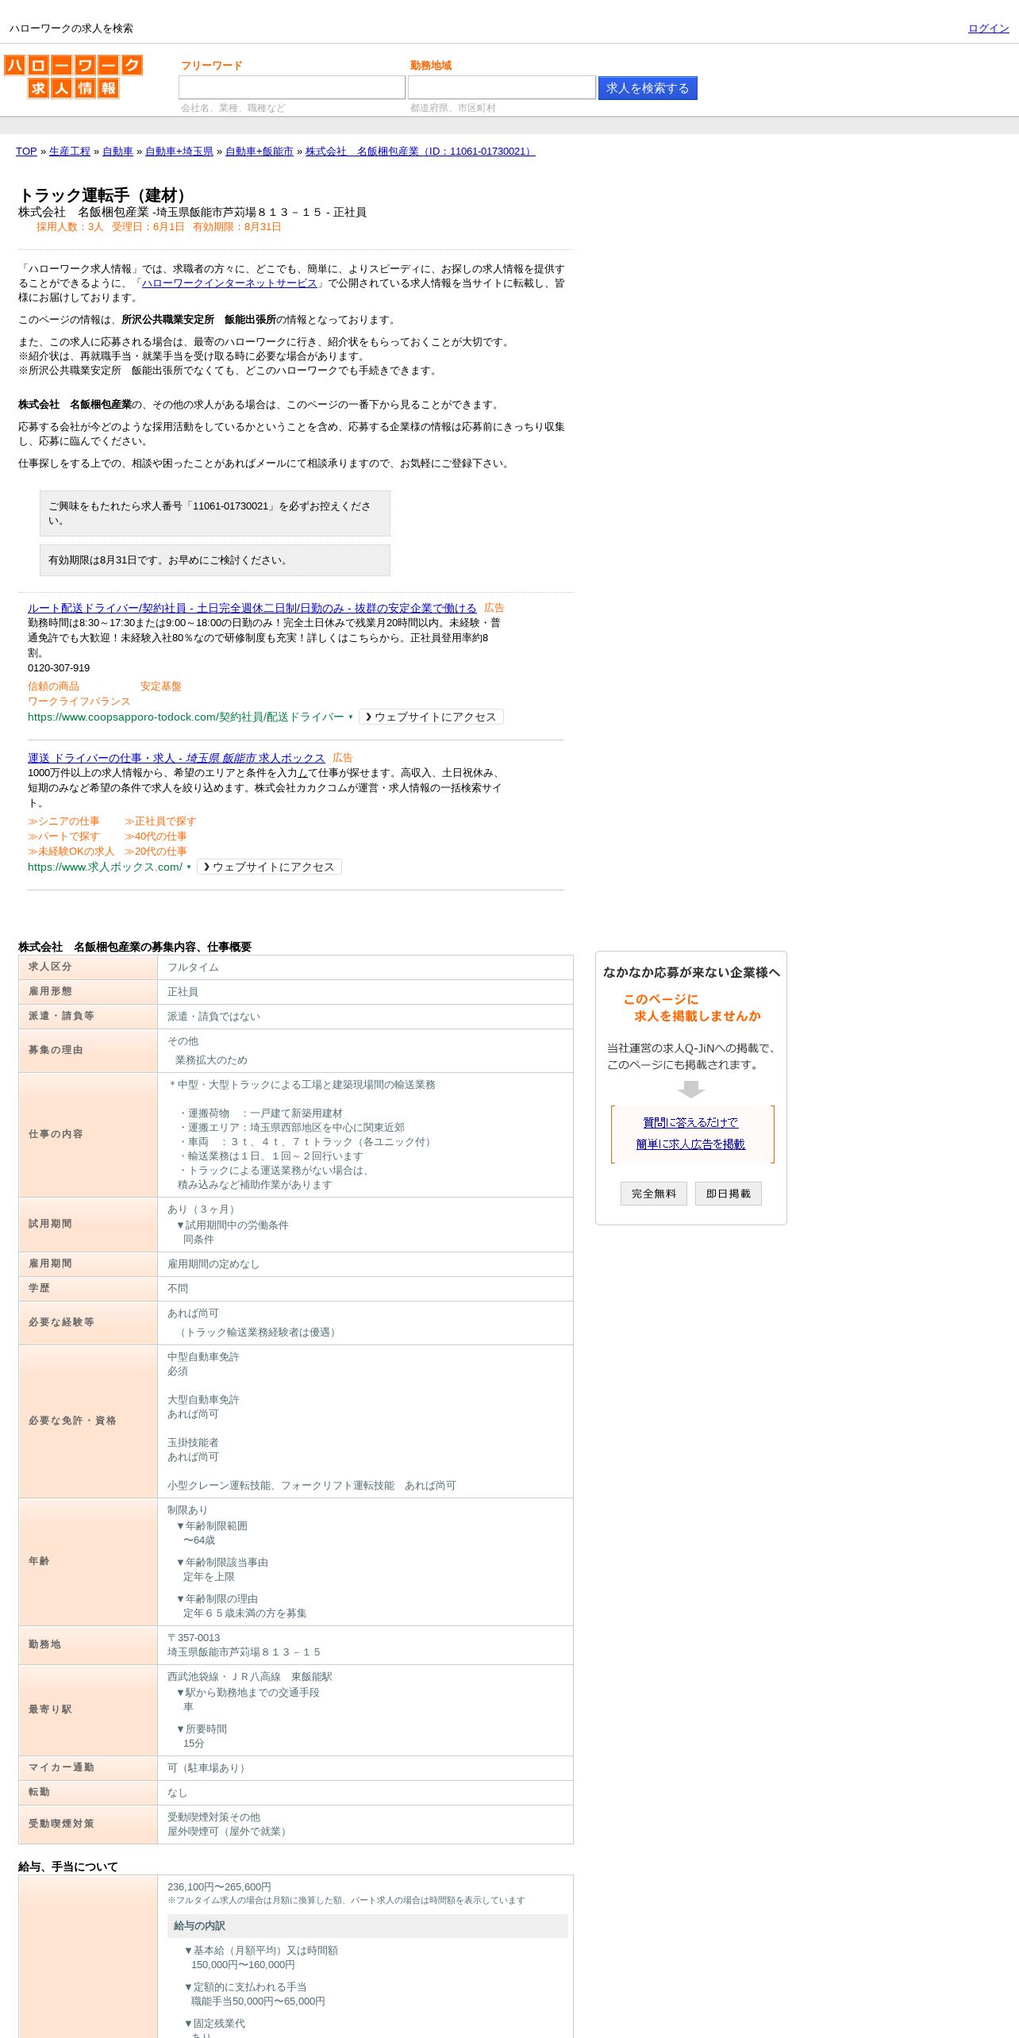Screen dimensions: 1019x2038
Task: Open the ルート配送ドライバー ad headline
Action: pyautogui.click(x=252, y=608)
